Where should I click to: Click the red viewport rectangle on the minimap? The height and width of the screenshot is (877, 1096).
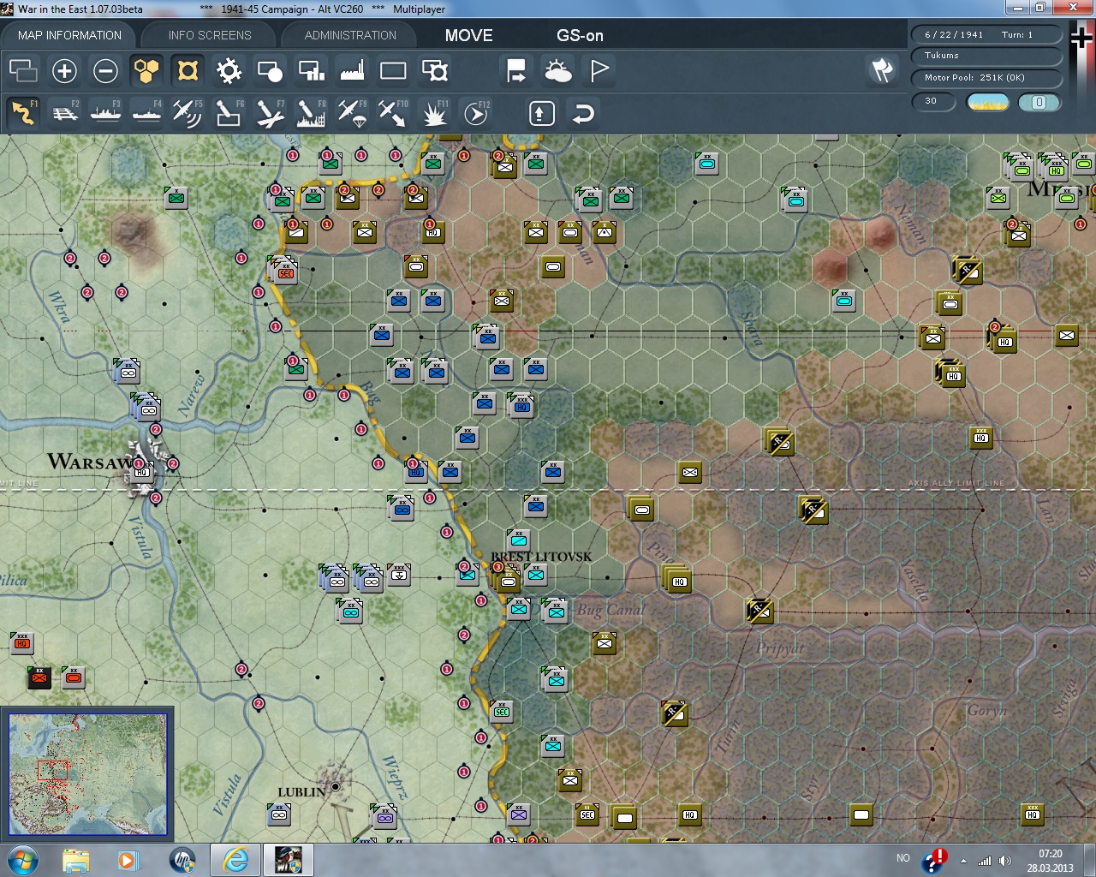point(52,769)
